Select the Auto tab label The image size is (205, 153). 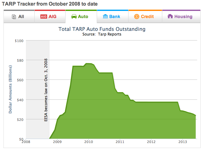84,17
